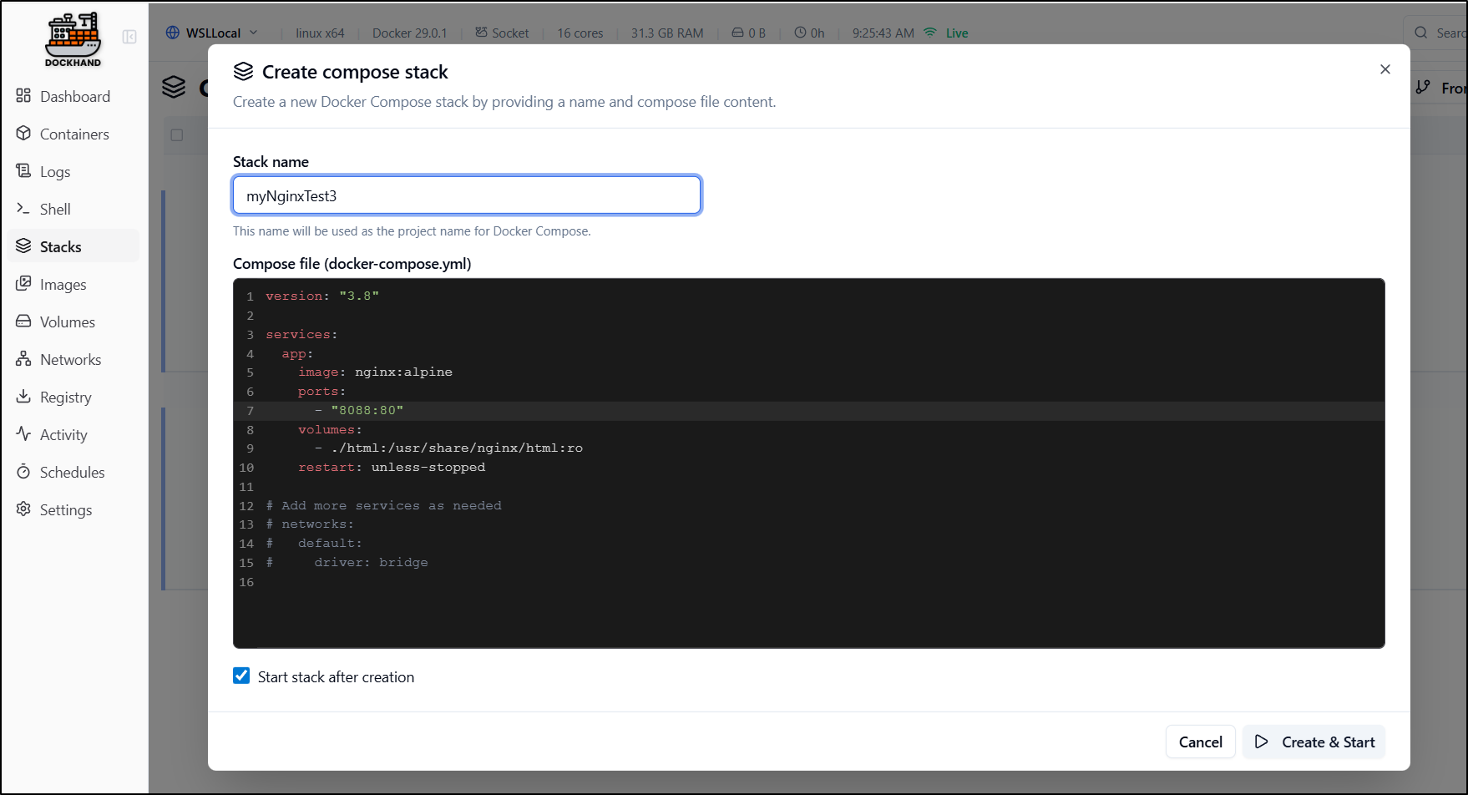1468x795 pixels.
Task: Click the Dashboard grid icon
Action: click(23, 96)
